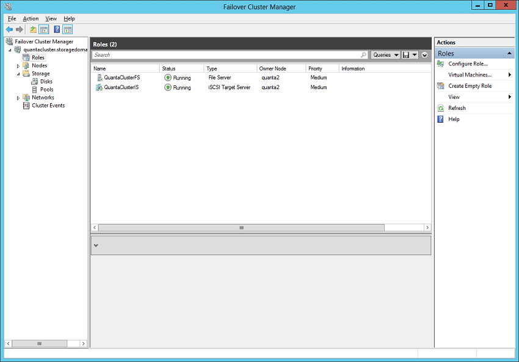The image size is (519, 362).
Task: Click the tree pane scroll right arrow
Action: pyautogui.click(x=83, y=344)
